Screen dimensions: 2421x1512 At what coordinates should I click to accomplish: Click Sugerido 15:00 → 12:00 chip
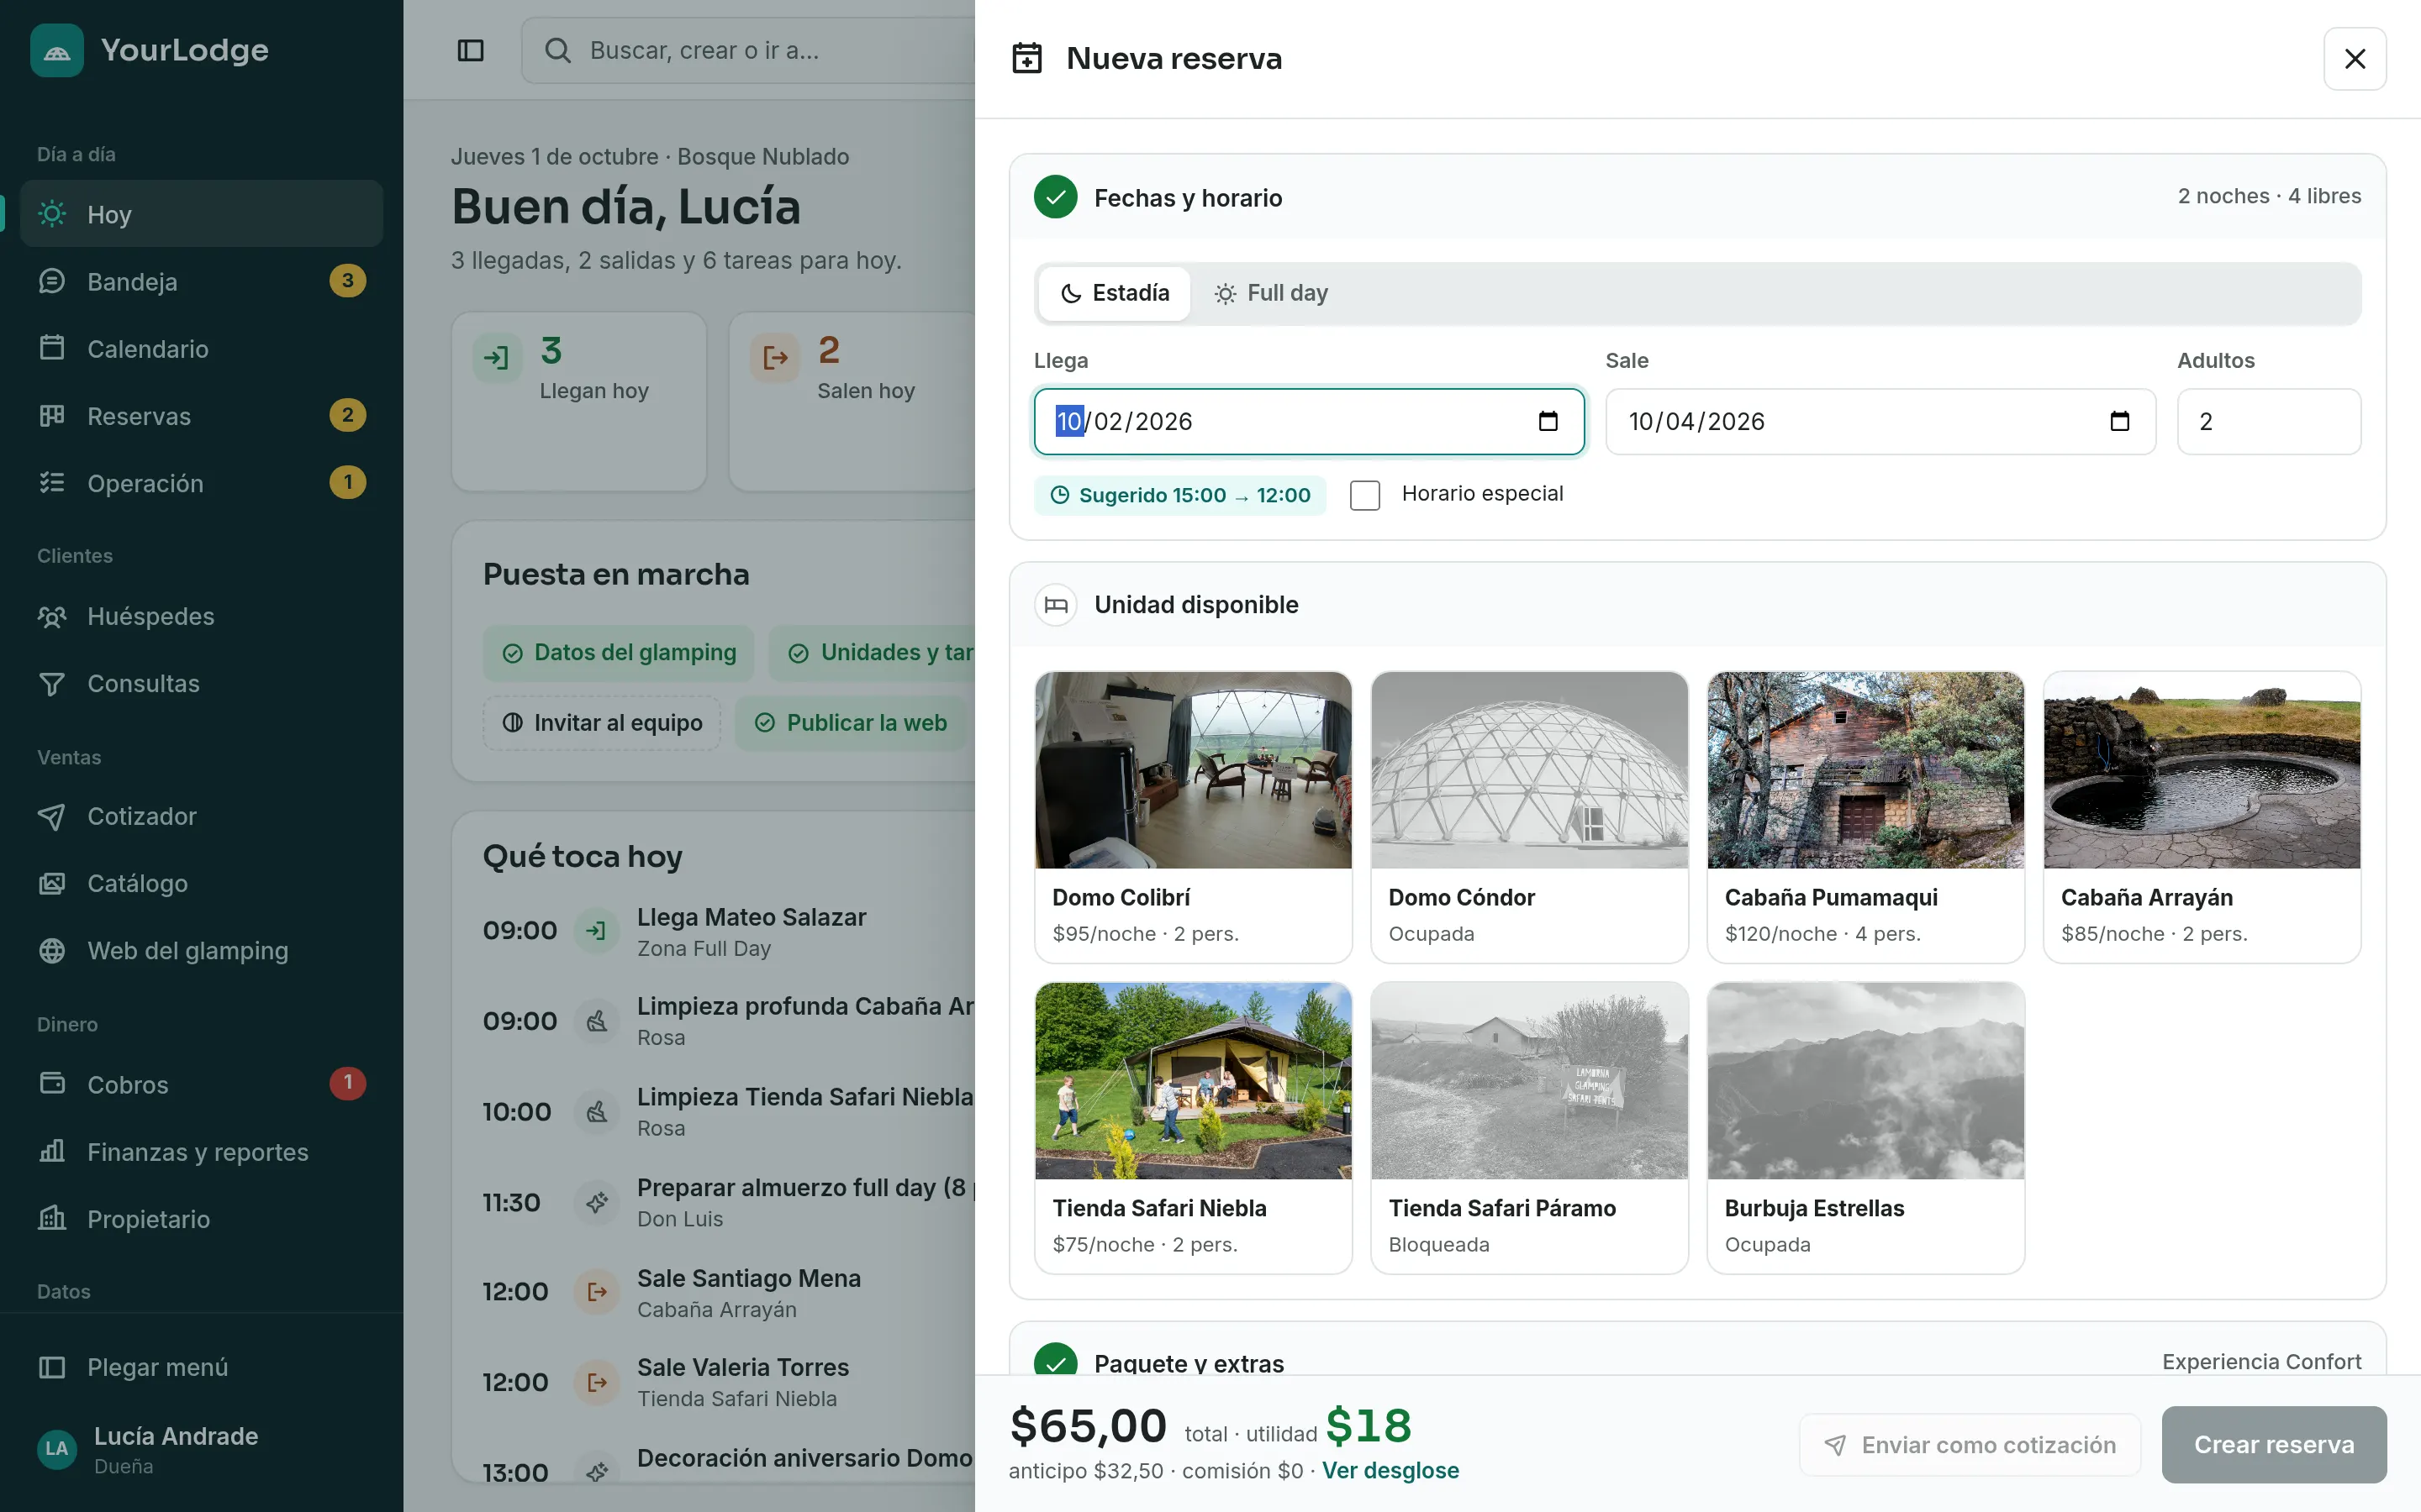point(1180,495)
